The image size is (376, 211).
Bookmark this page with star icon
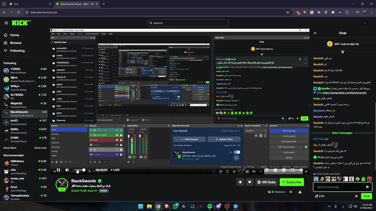point(288,12)
